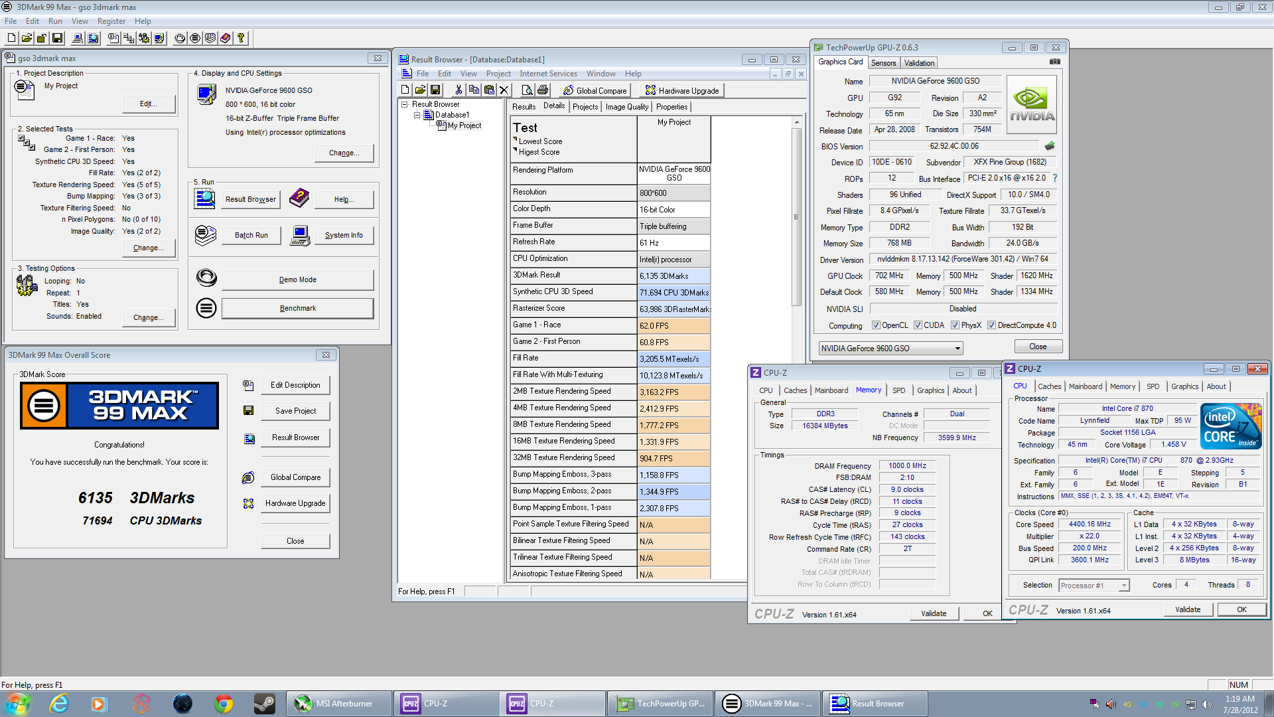
Task: Click the BIOS save chip icon in GPU-Z
Action: tap(1050, 146)
